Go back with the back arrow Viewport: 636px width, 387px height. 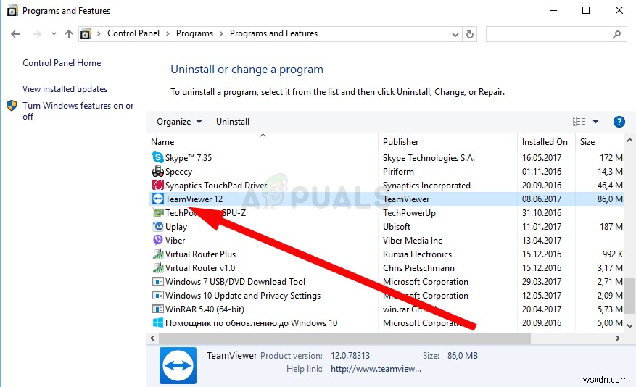point(15,34)
